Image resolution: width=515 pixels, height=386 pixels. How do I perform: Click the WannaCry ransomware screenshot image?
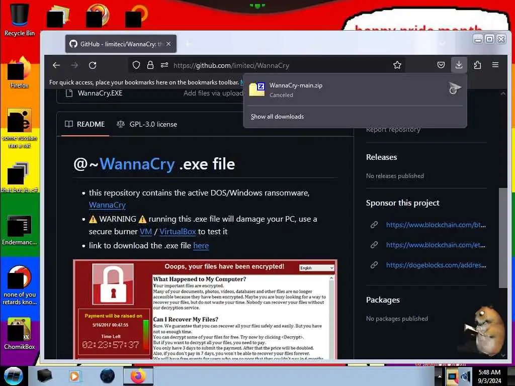coord(205,309)
